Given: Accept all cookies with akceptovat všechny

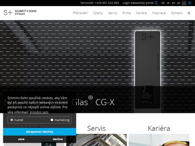Looking at the screenshot, I should 40,132.
